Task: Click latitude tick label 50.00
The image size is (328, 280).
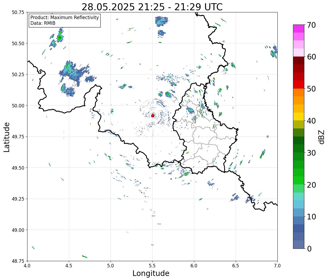Action: click(18, 106)
